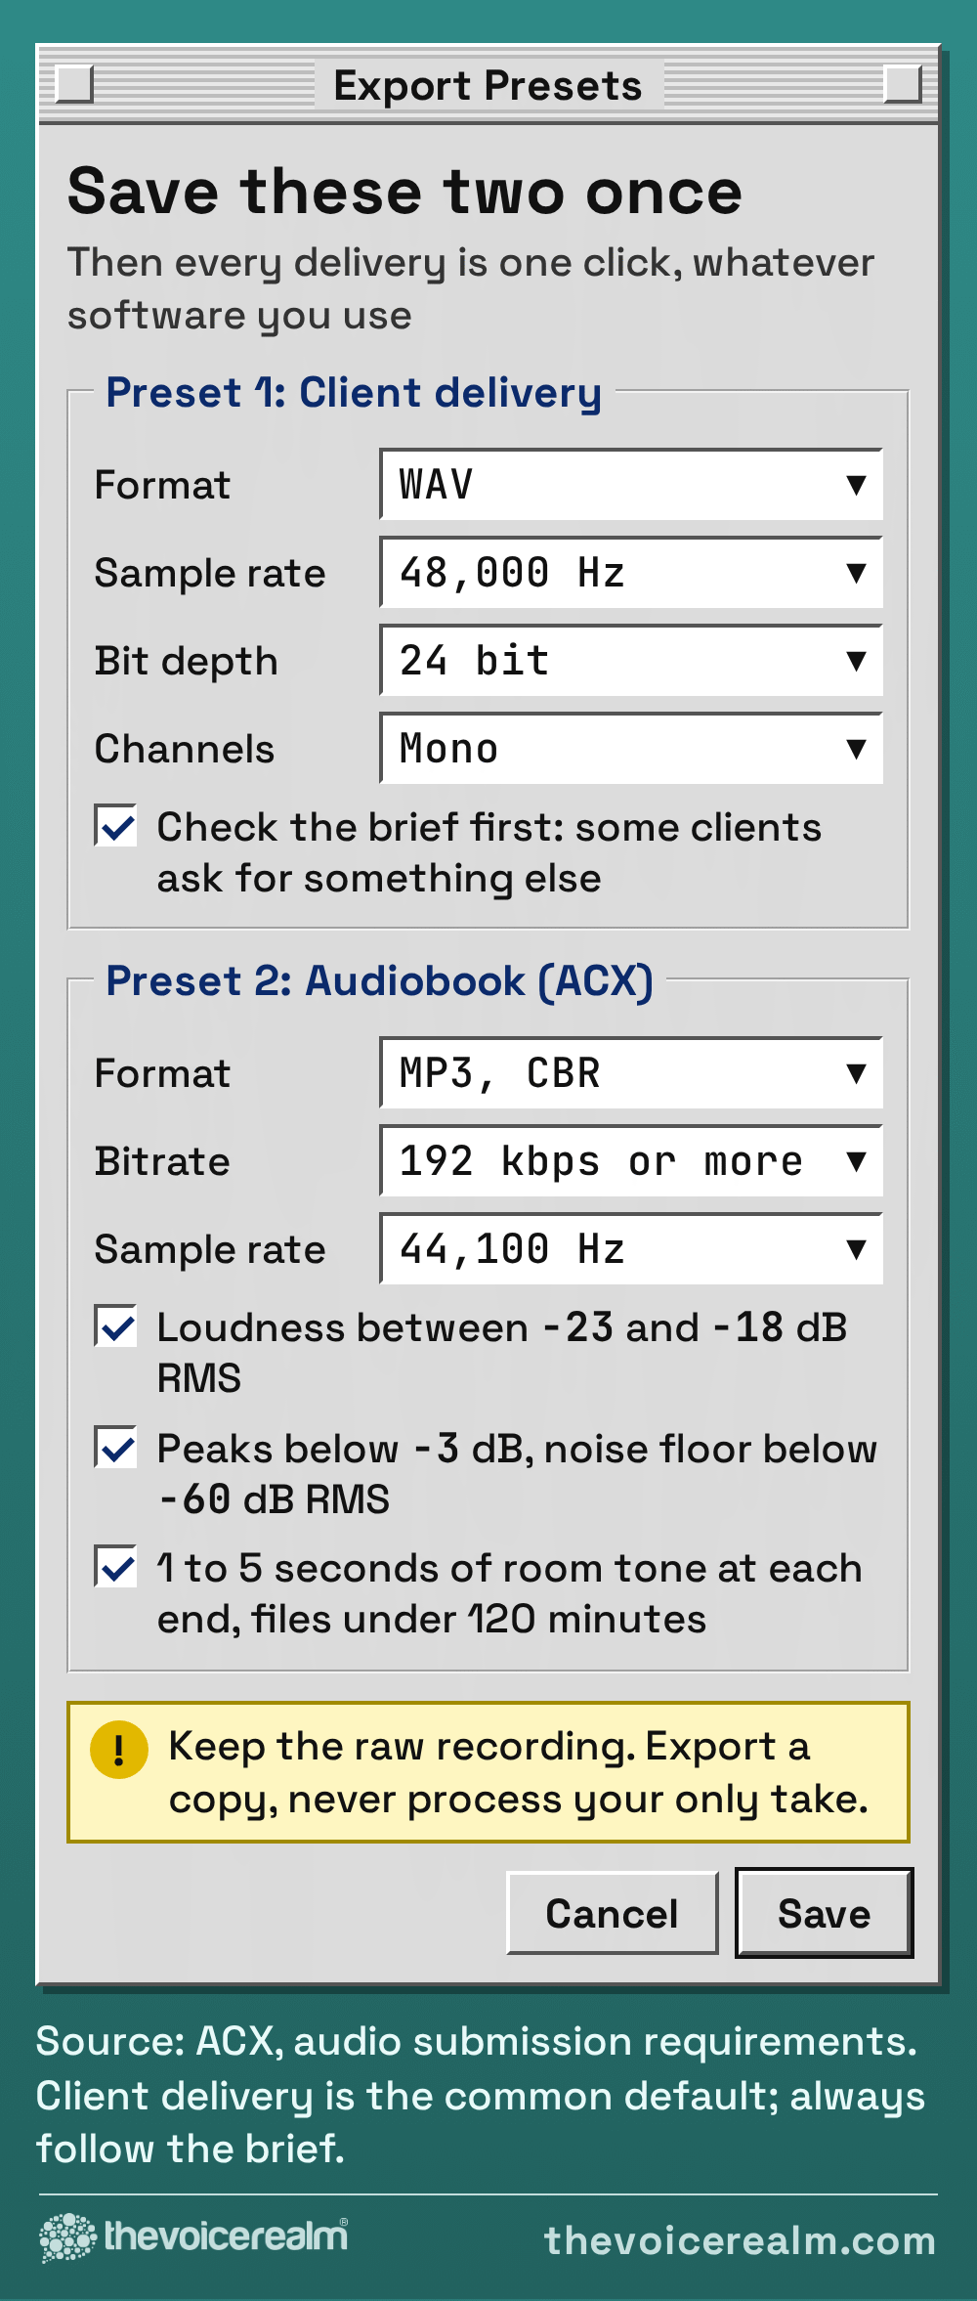The height and width of the screenshot is (2301, 977).
Task: Click the 'Source: ACX, audio submission requirements' text
Action: tap(477, 2042)
